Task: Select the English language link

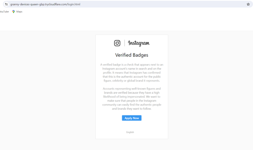Action: [x=130, y=132]
